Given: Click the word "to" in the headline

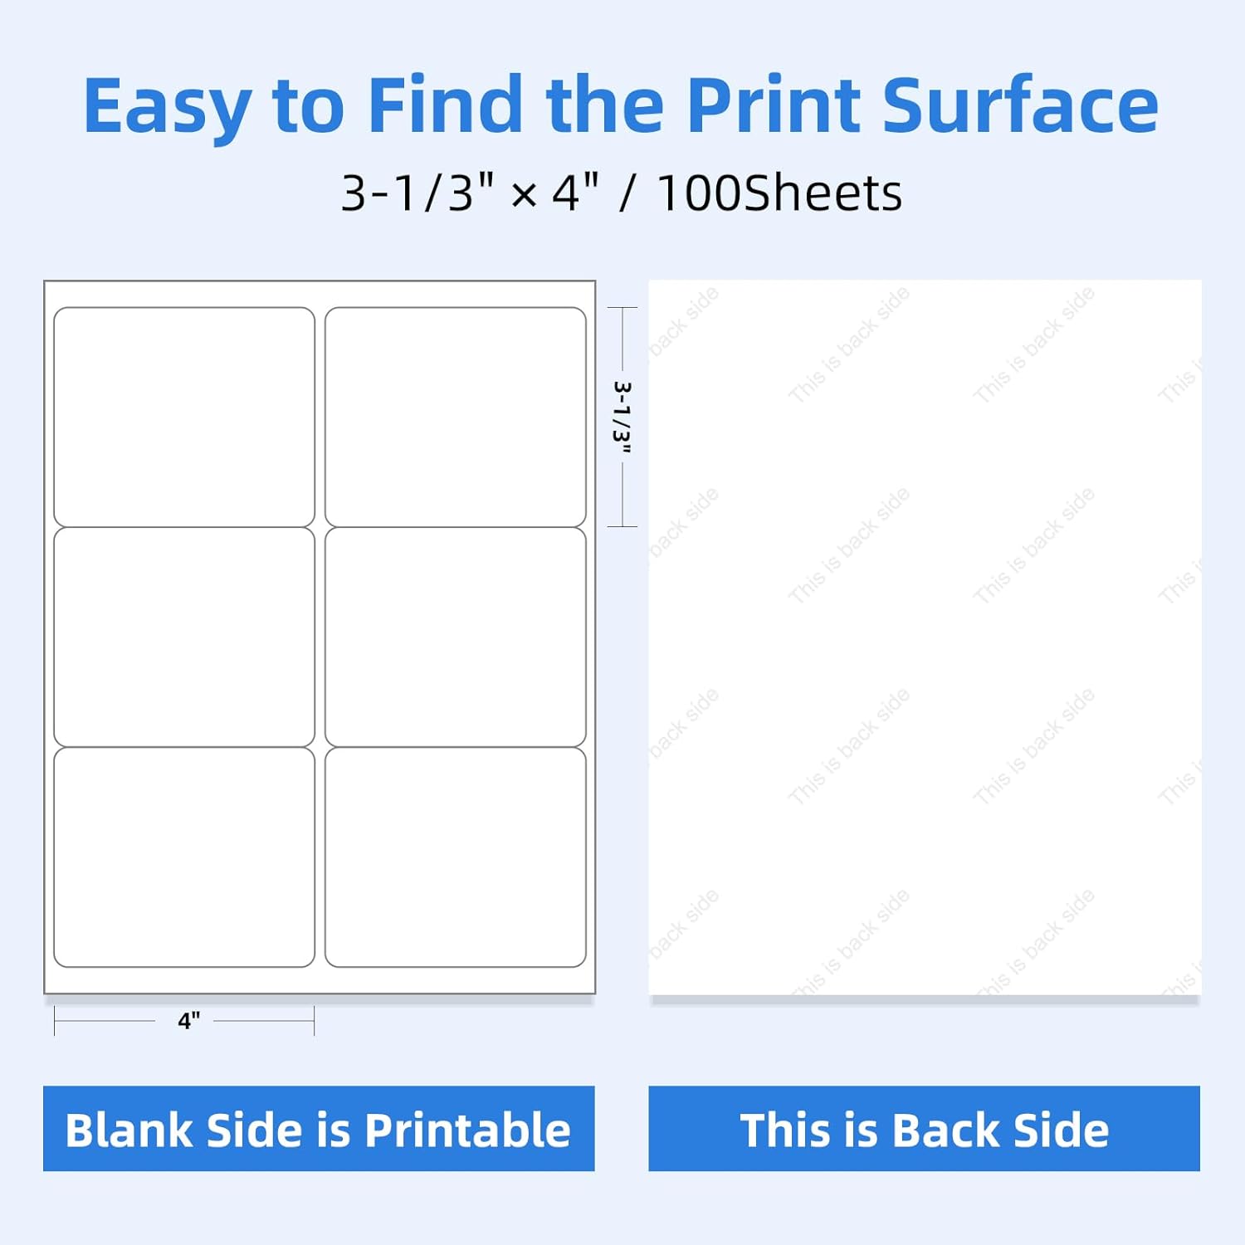Looking at the screenshot, I should click(308, 106).
